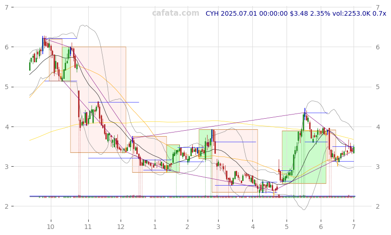Click x-axis month label 7
The height and width of the screenshot is (235, 391).
coord(354,227)
